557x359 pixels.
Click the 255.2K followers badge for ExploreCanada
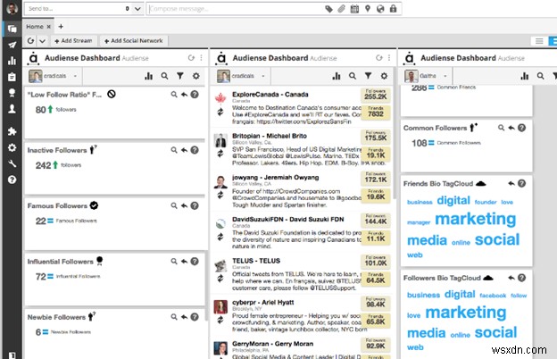click(376, 94)
